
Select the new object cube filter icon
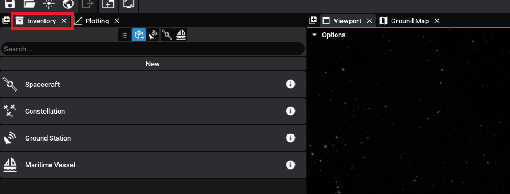tap(139, 35)
